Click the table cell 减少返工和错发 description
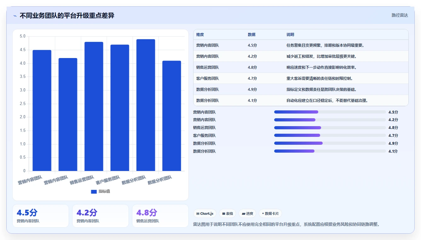The height and width of the screenshot is (240, 421). (321, 56)
